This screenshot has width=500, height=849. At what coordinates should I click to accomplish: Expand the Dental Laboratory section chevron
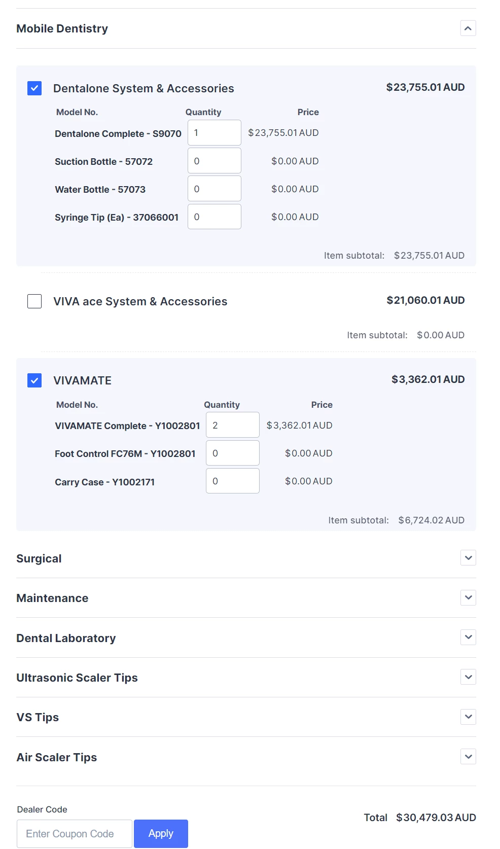point(468,637)
